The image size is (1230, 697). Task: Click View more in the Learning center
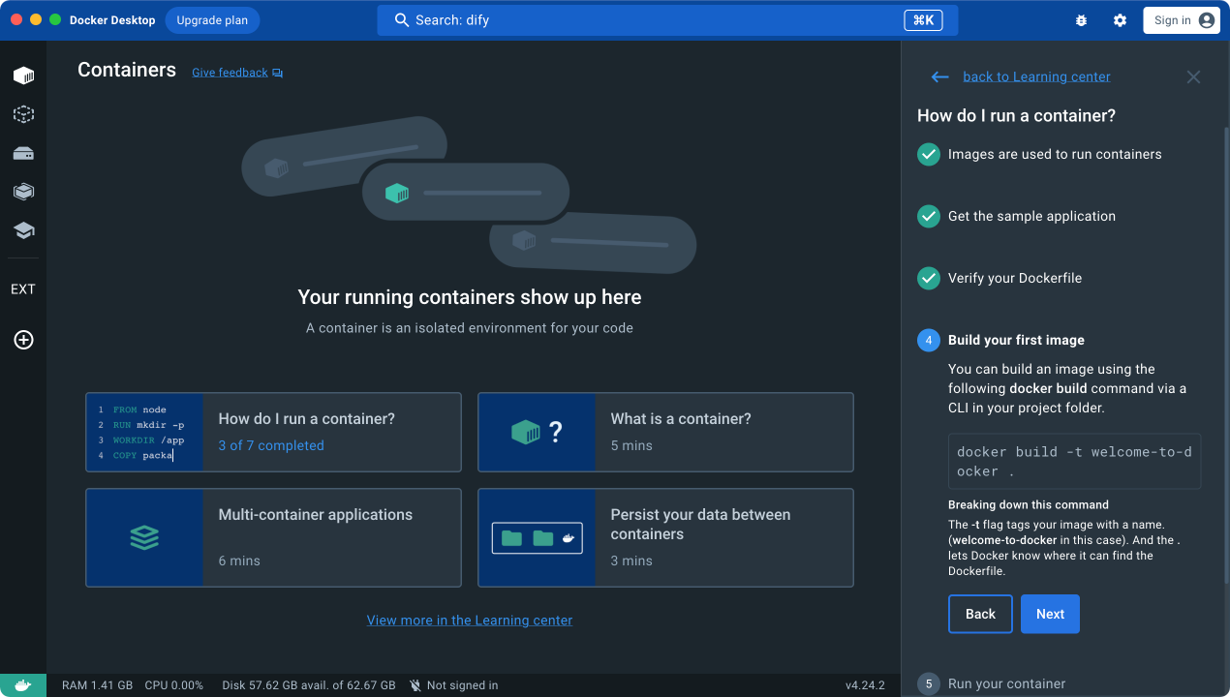[x=470, y=621]
